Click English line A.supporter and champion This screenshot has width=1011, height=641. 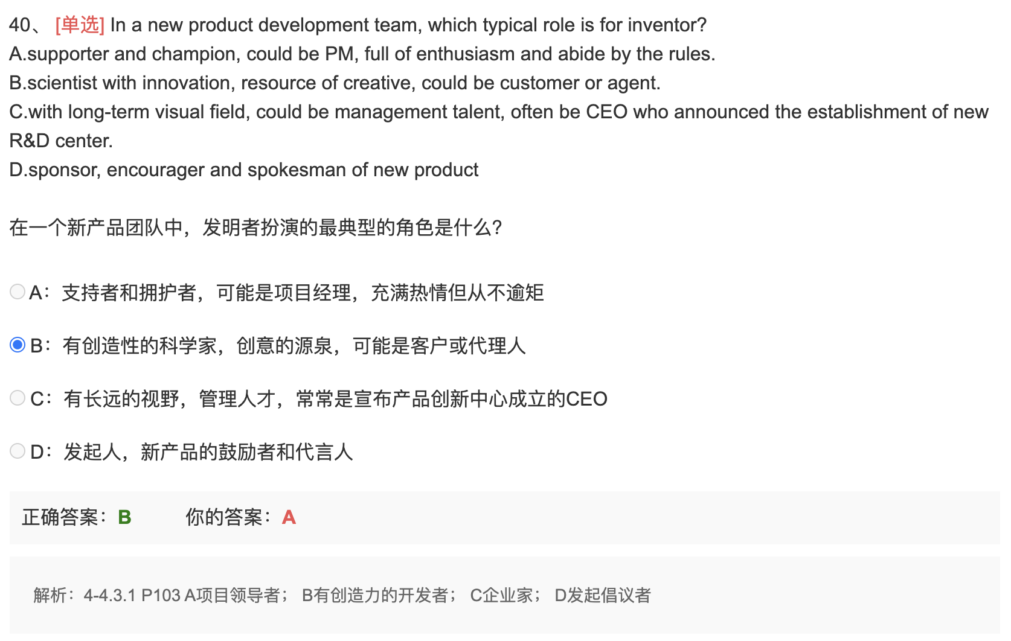(x=362, y=54)
